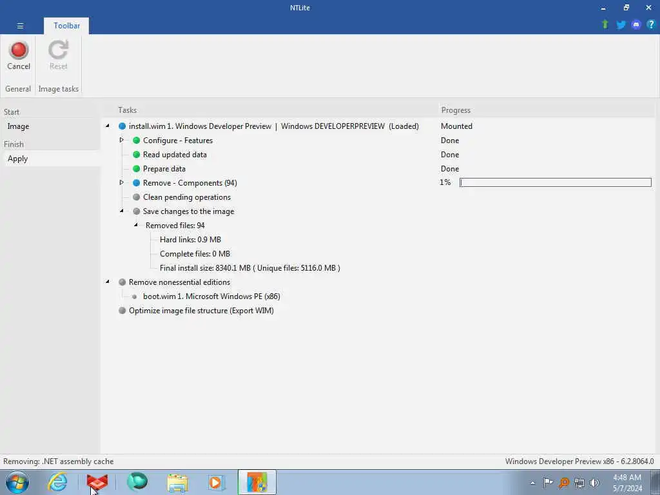The width and height of the screenshot is (660, 495).
Task: Click the Progress column header
Action: coord(456,110)
